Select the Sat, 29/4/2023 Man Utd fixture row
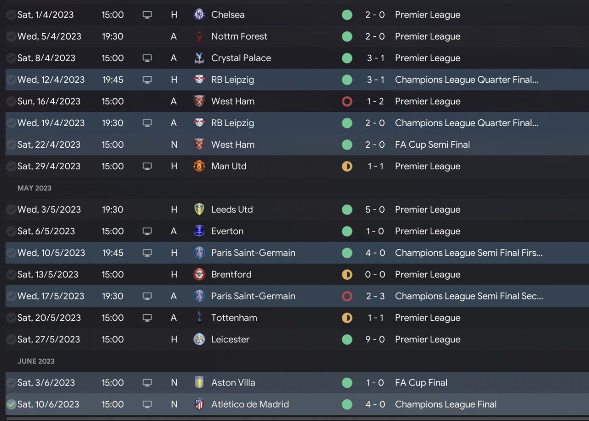The width and height of the screenshot is (589, 421). [x=294, y=166]
